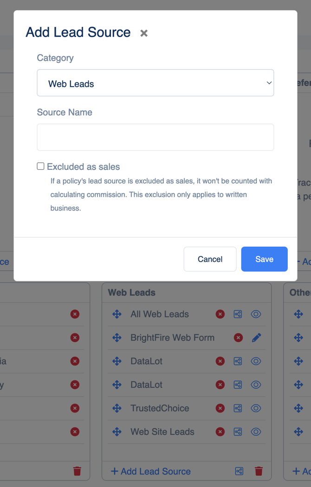Focus the Source Name text field

[x=155, y=137]
